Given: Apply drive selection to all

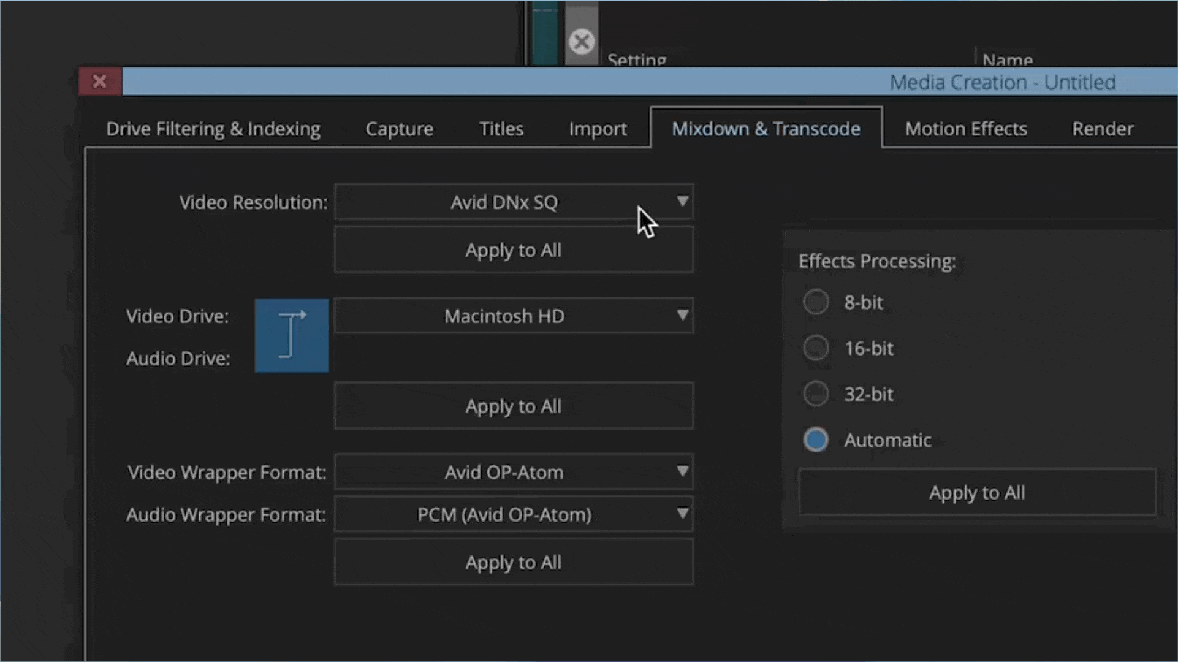Looking at the screenshot, I should [x=514, y=406].
